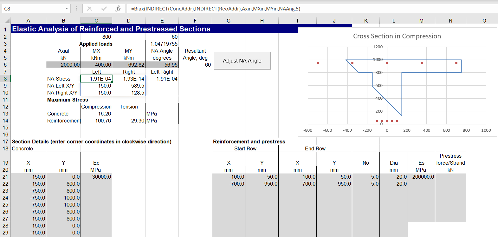This screenshot has height=237, width=498.
Task: Select the row 8 header
Action: (5, 79)
